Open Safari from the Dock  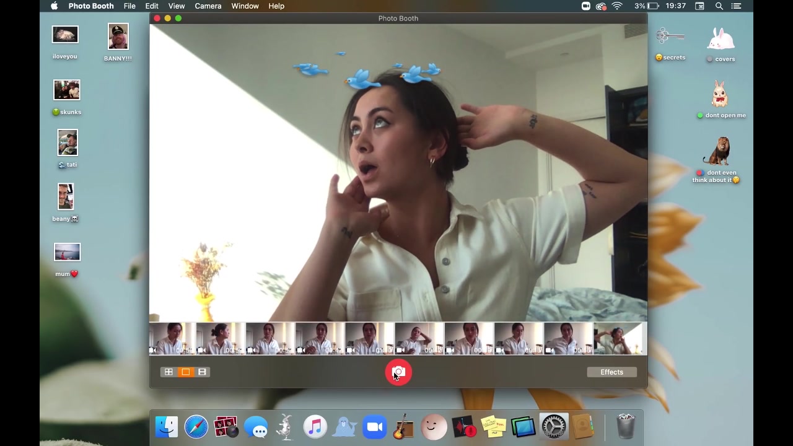pos(196,427)
